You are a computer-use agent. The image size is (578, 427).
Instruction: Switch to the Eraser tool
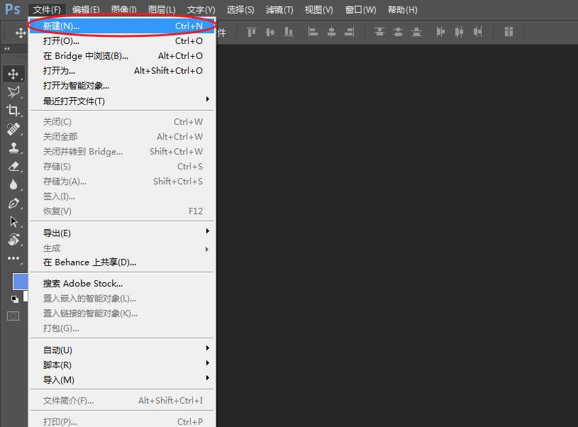coord(13,167)
